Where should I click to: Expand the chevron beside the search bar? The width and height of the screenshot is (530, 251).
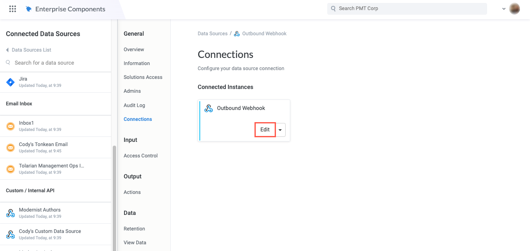pos(503,8)
